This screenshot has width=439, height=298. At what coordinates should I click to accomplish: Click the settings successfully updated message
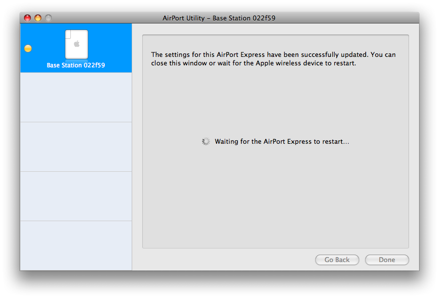[x=273, y=59]
